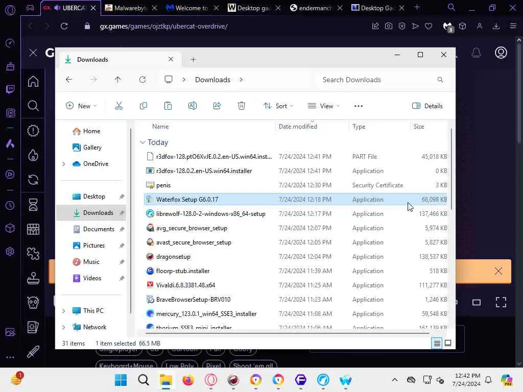This screenshot has width=523, height=392.
Task: Open the View dropdown menu
Action: coord(323,106)
